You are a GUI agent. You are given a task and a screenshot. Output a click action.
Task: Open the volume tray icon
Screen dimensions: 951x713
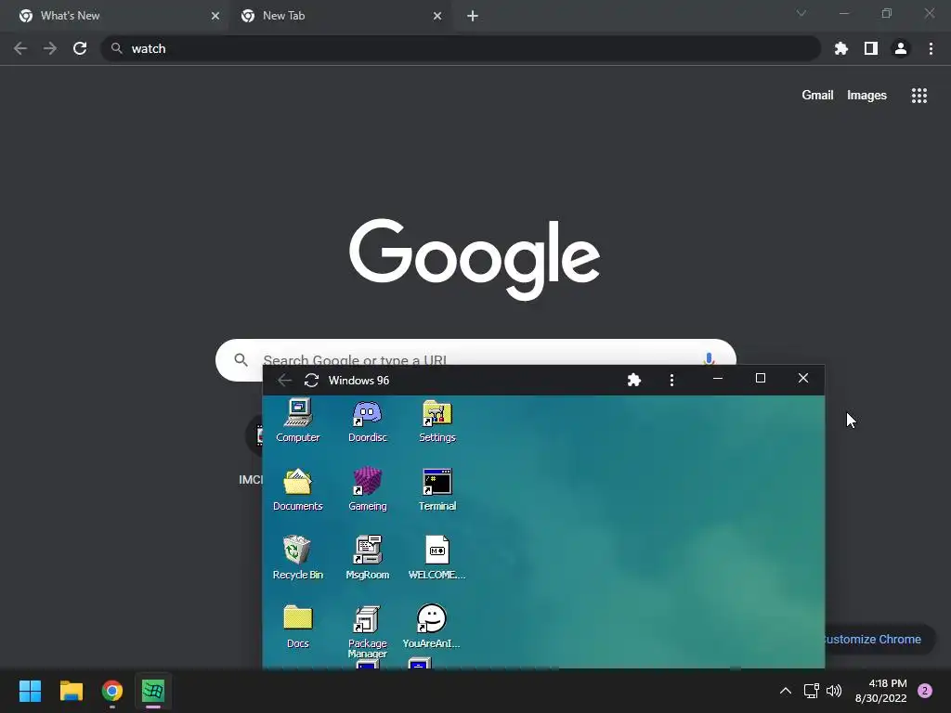click(x=834, y=691)
